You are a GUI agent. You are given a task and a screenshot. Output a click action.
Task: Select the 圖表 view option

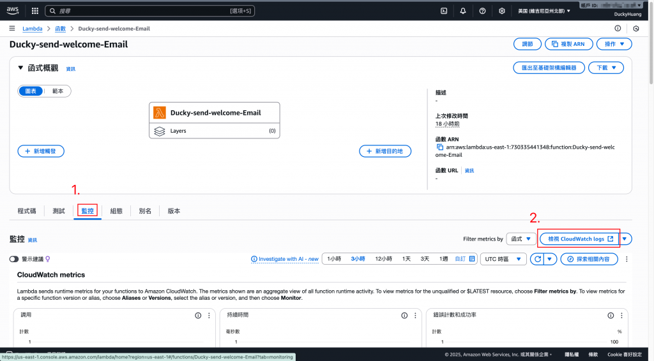click(x=31, y=91)
